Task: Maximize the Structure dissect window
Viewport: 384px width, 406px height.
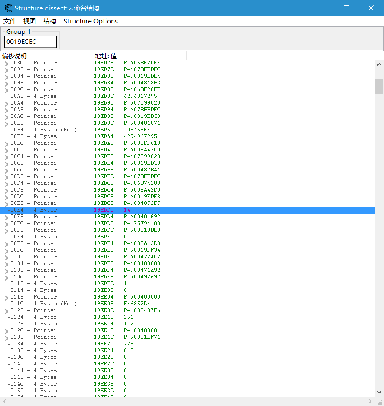Action: pos(346,8)
